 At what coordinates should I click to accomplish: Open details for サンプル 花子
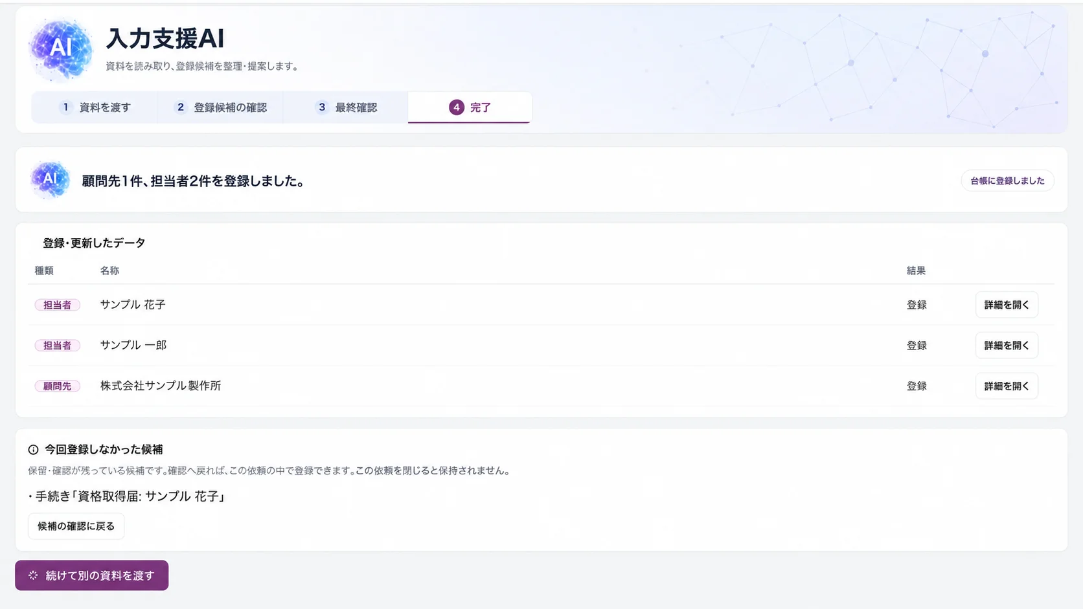1007,305
